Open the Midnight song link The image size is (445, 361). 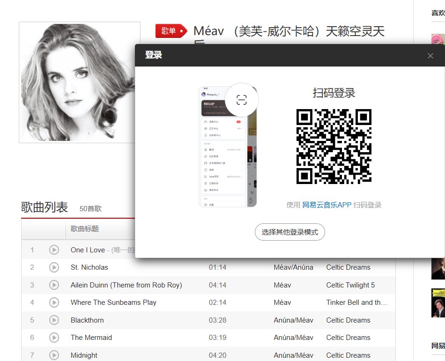(84, 355)
